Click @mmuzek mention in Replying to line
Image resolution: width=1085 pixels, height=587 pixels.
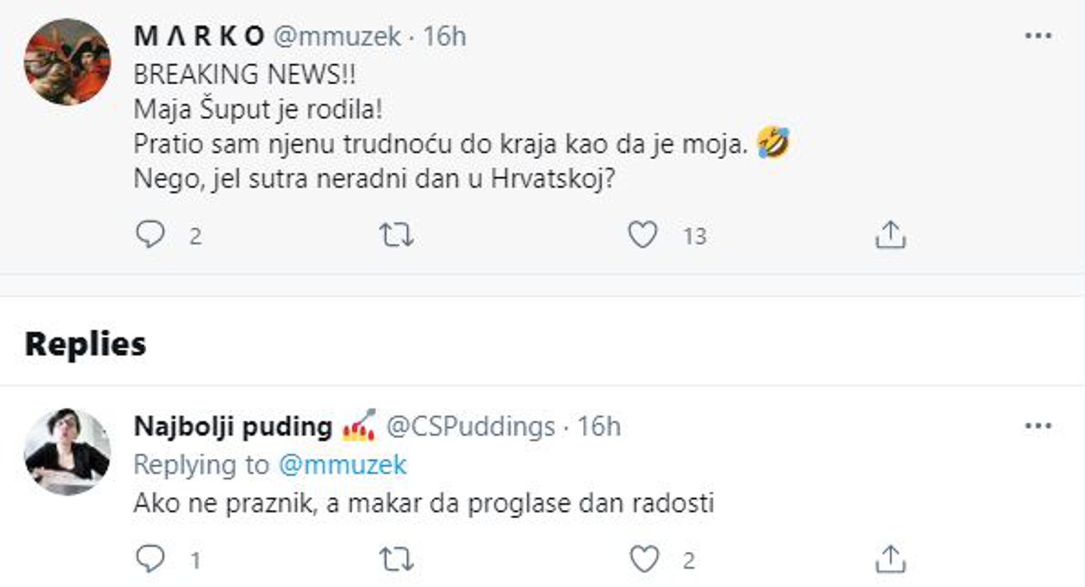tap(342, 465)
